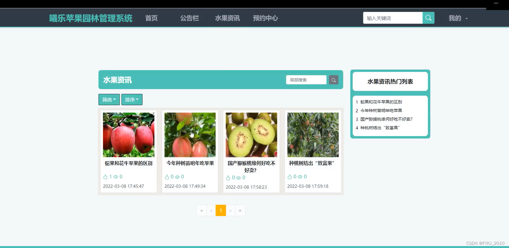Go to next page with › button
The width and height of the screenshot is (509, 248).
pos(230,210)
